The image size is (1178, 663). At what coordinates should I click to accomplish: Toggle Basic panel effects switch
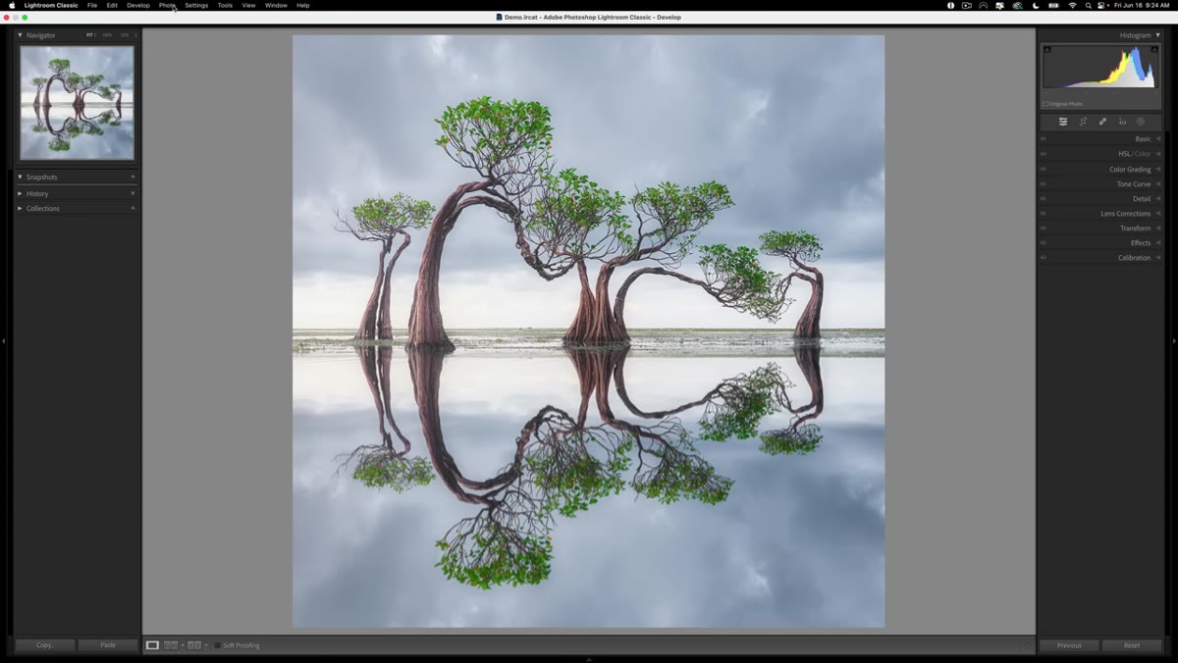[1043, 139]
